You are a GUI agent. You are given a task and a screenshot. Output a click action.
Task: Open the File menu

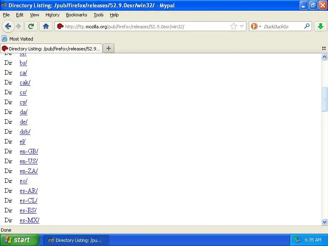pos(6,15)
